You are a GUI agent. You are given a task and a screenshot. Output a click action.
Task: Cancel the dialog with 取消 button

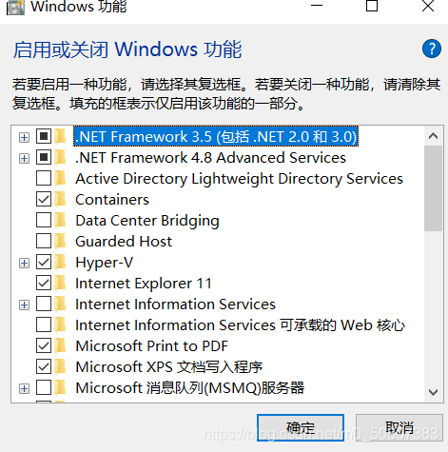399,427
